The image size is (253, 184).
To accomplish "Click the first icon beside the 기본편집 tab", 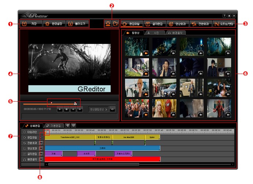I will pyautogui.click(x=68, y=125).
